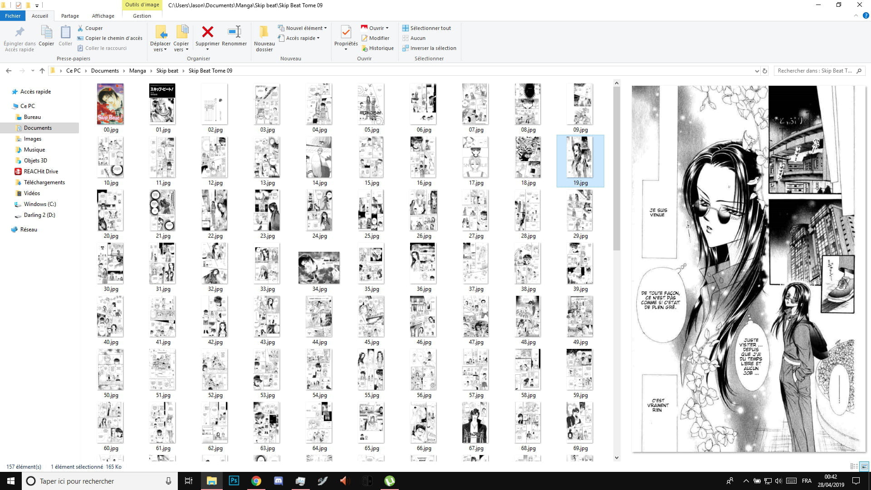Open the recent locations dropdown chevron
Viewport: 871px width, 490px height.
[33, 71]
